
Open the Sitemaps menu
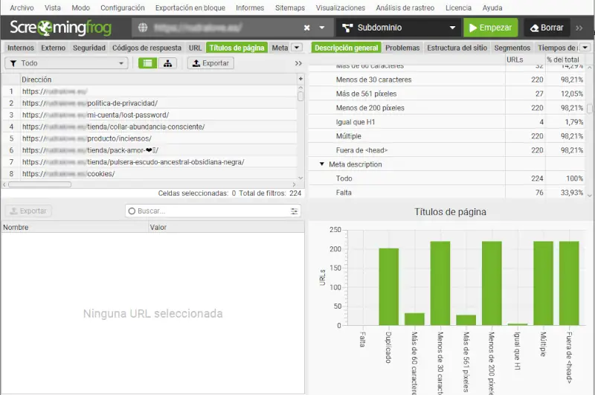point(290,7)
